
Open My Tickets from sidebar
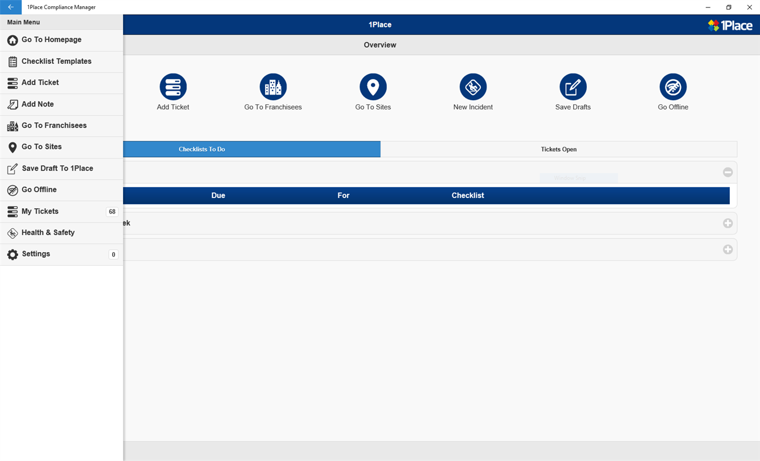pos(62,212)
